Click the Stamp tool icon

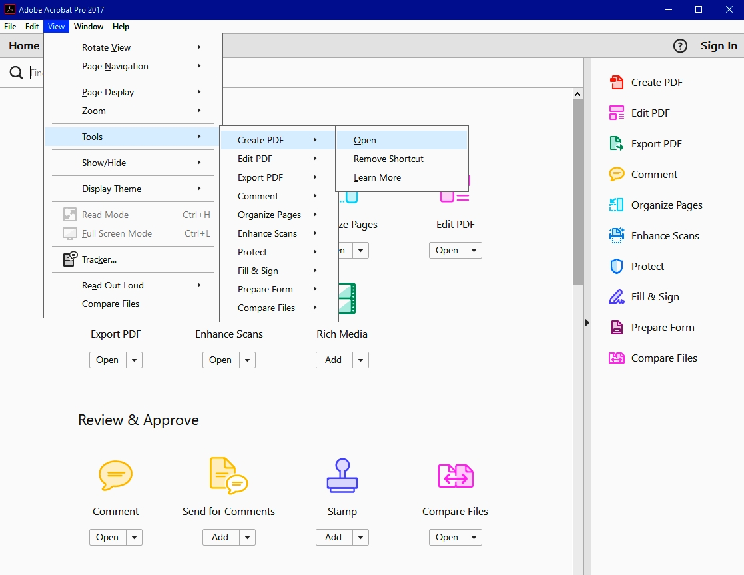point(342,475)
